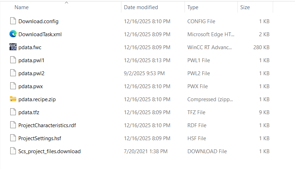
Task: Click the WinCC icon for pdata.fwc
Action: click(x=13, y=47)
